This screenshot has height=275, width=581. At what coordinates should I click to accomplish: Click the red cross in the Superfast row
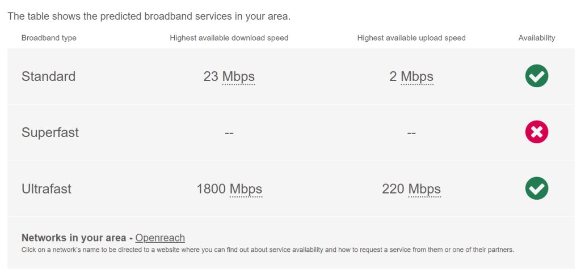(x=536, y=132)
